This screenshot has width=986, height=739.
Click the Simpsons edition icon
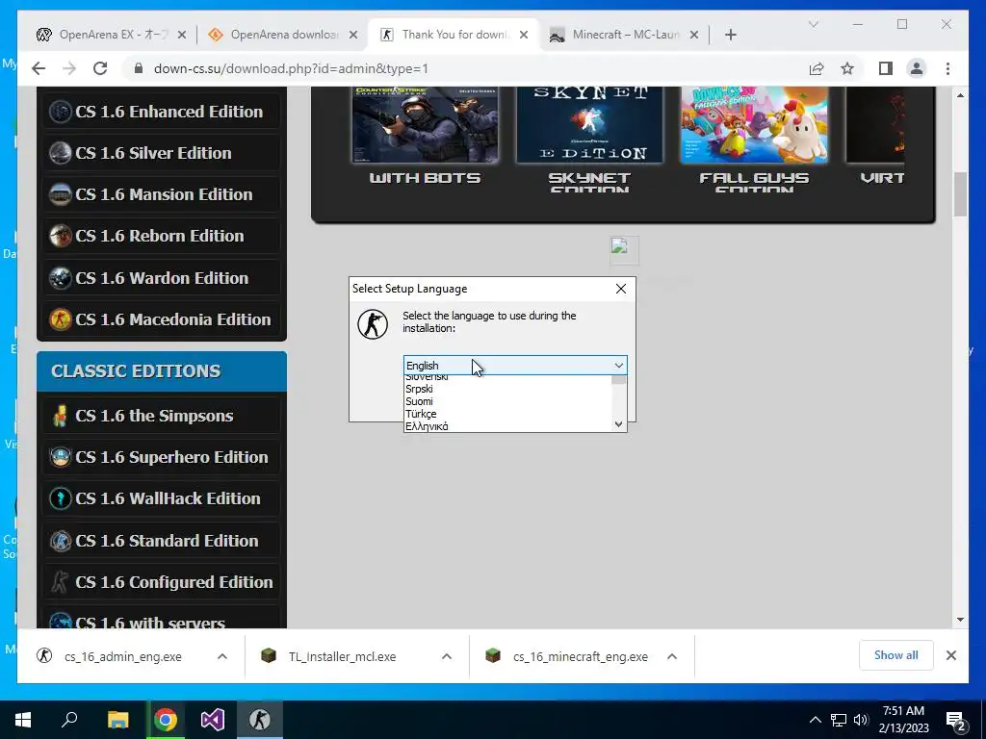[61, 416]
